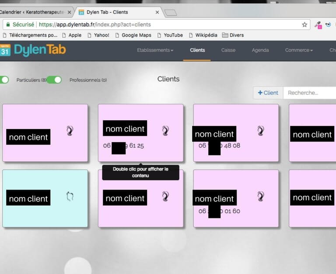Click the head profile icon on the 48 08 card
The width and height of the screenshot is (336, 274).
point(261,130)
